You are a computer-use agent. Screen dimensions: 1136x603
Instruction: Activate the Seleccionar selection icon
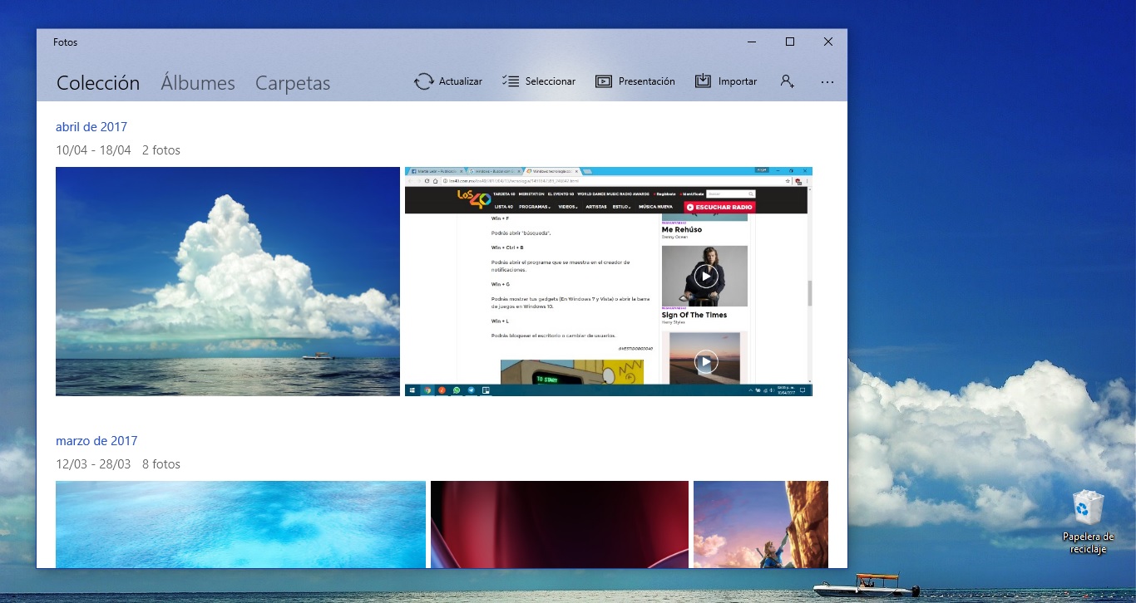(x=510, y=81)
